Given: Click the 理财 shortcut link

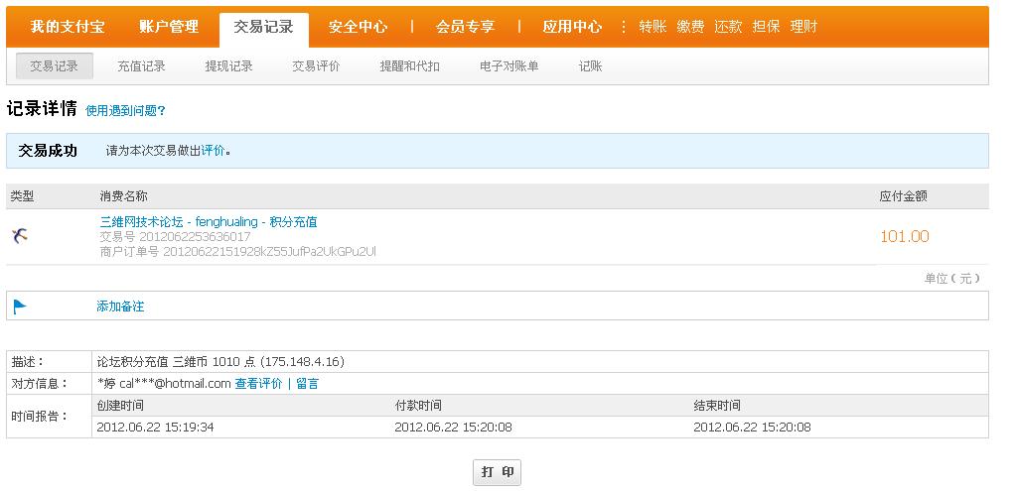Looking at the screenshot, I should tap(804, 27).
